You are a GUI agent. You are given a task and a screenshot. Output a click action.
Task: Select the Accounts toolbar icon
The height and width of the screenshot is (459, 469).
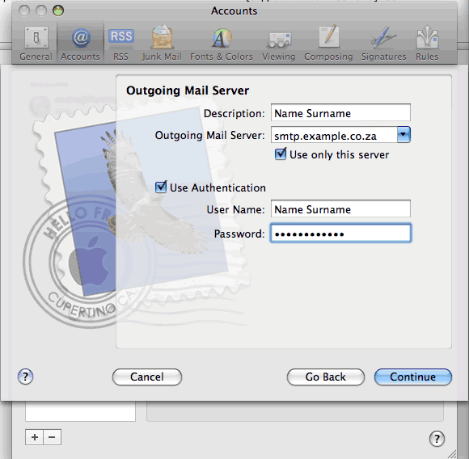click(80, 43)
